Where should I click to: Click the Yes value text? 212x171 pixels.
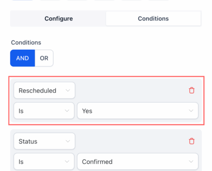(x=87, y=111)
